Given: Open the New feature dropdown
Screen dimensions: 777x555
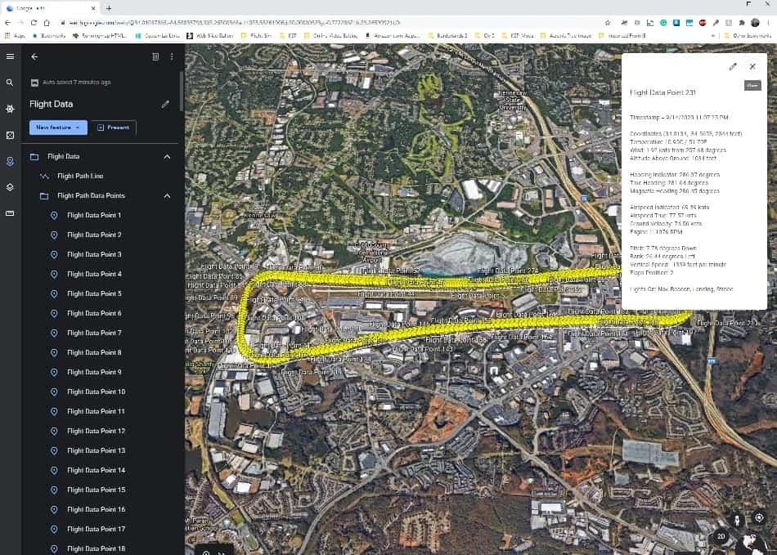Looking at the screenshot, I should [58, 128].
